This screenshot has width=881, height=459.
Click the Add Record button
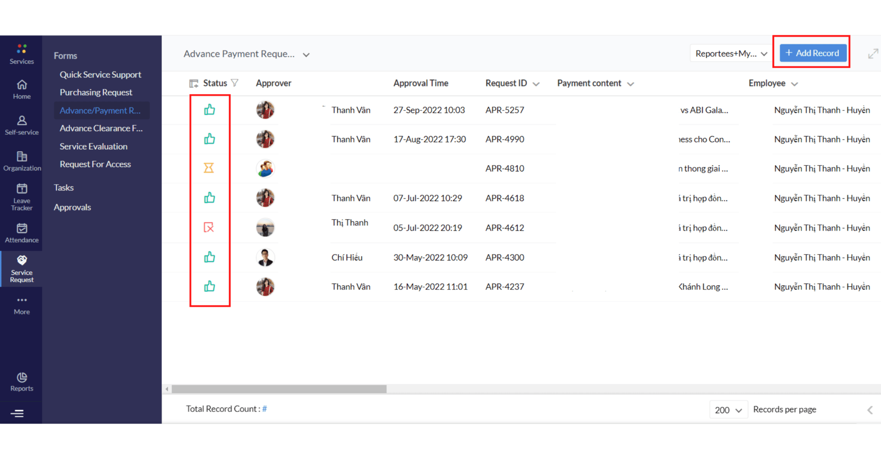coord(812,52)
